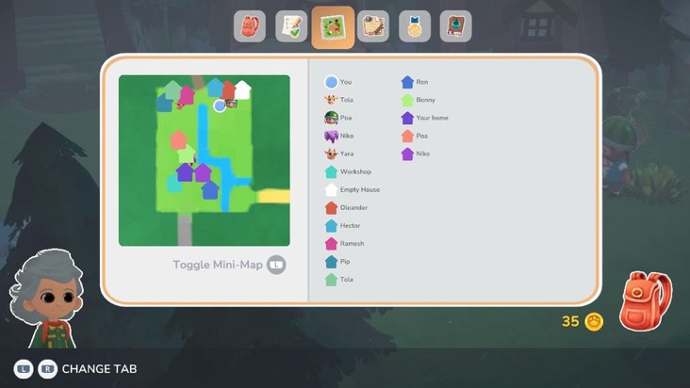This screenshot has width=690, height=388.
Task: Choose Oleander's red house in the legend
Action: 331,207
